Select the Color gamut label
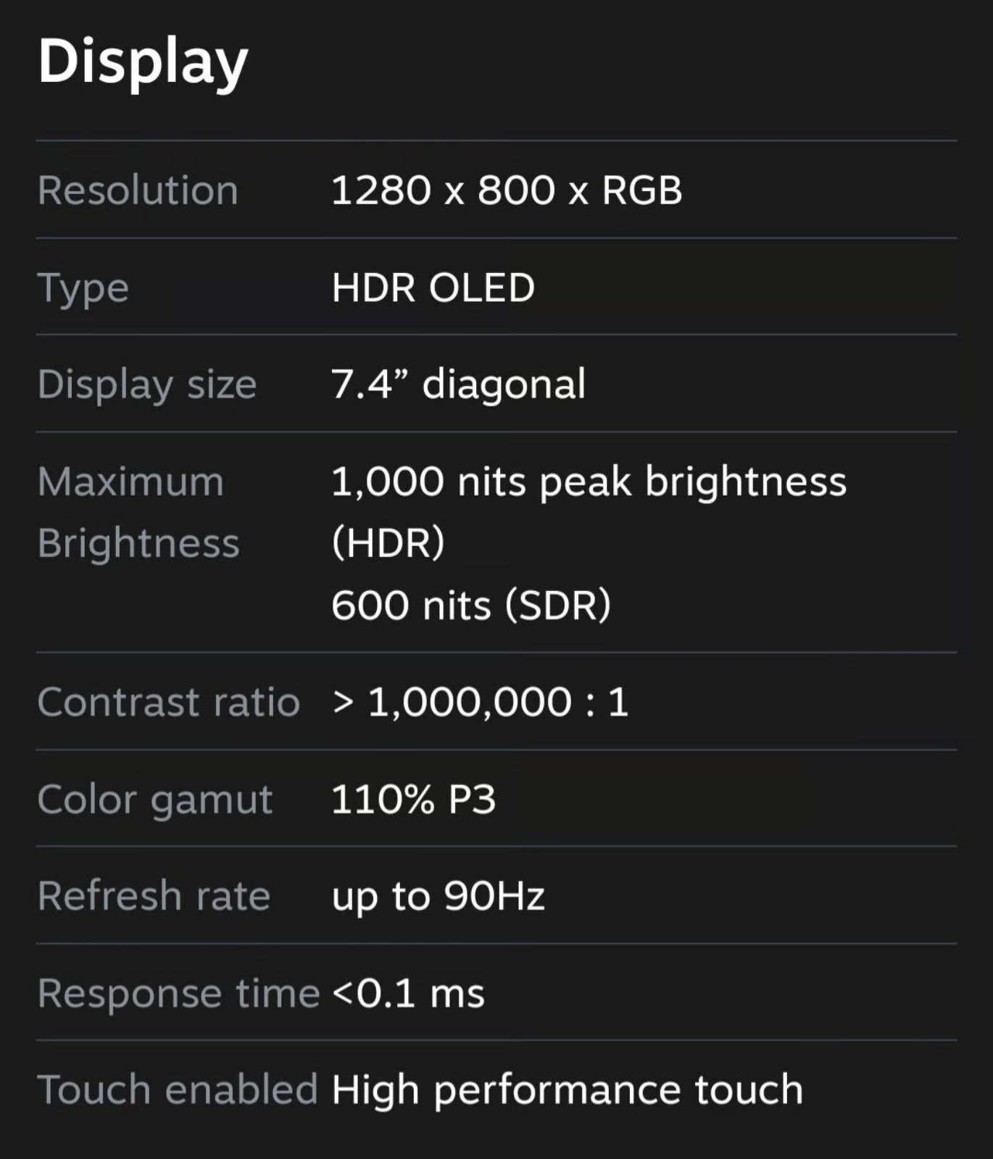The height and width of the screenshot is (1159, 993). click(154, 800)
